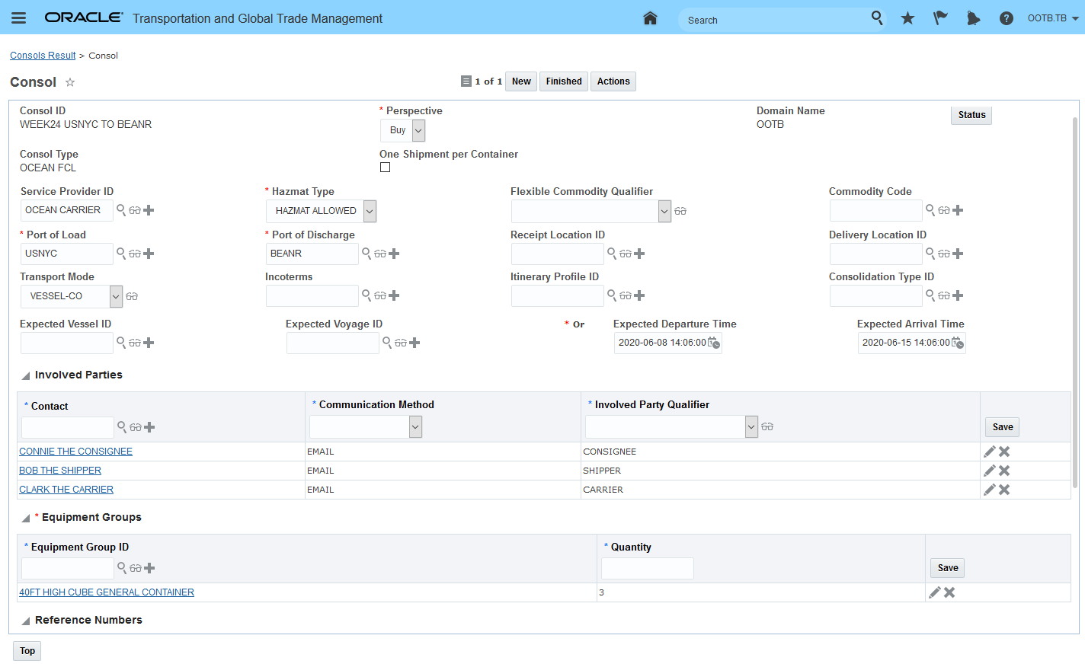The width and height of the screenshot is (1085, 664).
Task: Open the flag icon in header
Action: tap(940, 18)
